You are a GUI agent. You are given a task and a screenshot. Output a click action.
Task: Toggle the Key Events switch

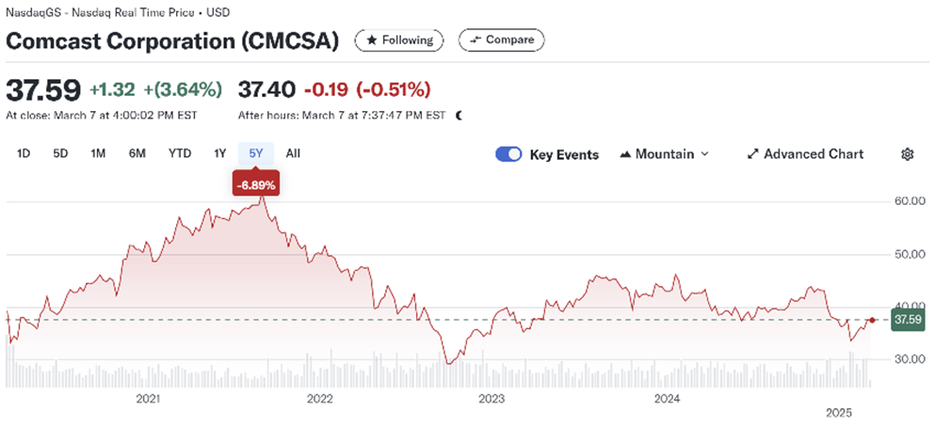point(508,154)
